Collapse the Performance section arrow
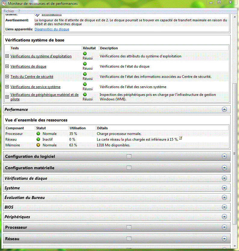Viewport: 239px width, 251px height. 224,109
